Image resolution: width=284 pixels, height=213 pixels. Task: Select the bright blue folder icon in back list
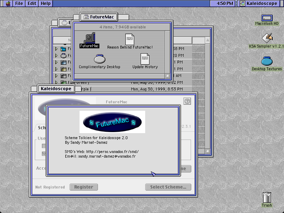point(64,49)
